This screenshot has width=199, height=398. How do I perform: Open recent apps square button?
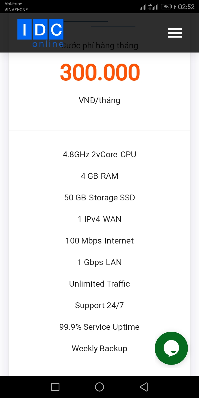pyautogui.click(x=55, y=387)
